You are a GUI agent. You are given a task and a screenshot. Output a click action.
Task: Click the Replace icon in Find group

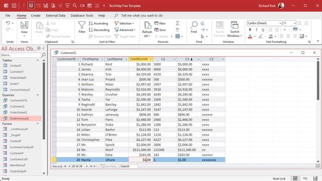pos(202,23)
